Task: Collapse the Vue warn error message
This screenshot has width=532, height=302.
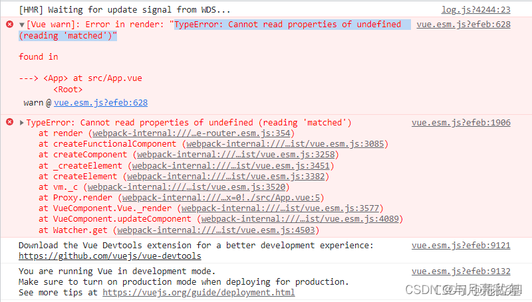Action: tap(22, 25)
